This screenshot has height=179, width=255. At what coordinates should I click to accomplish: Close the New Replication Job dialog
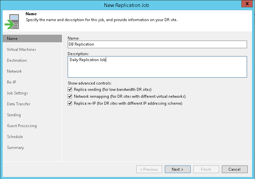click(246, 5)
